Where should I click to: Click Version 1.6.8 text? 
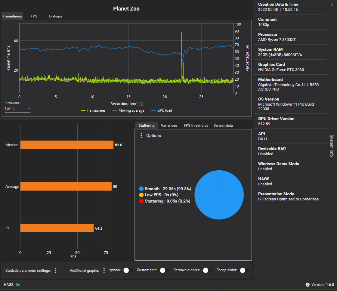[x=323, y=285]
